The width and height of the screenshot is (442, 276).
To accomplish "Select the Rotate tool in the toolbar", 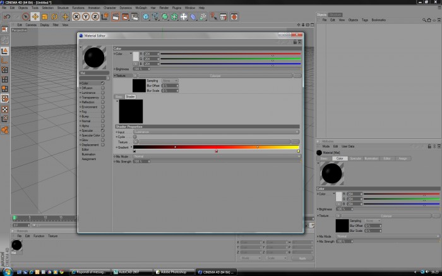I will [x=54, y=17].
